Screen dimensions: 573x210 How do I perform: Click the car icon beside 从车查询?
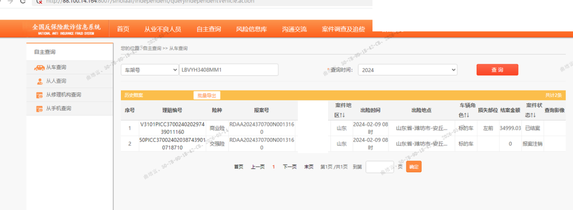click(x=39, y=68)
